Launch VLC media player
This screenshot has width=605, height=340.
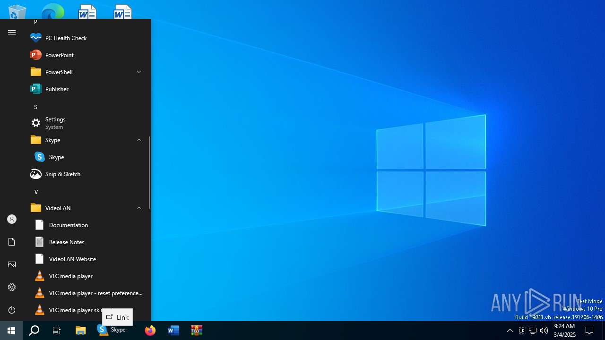tap(86, 276)
